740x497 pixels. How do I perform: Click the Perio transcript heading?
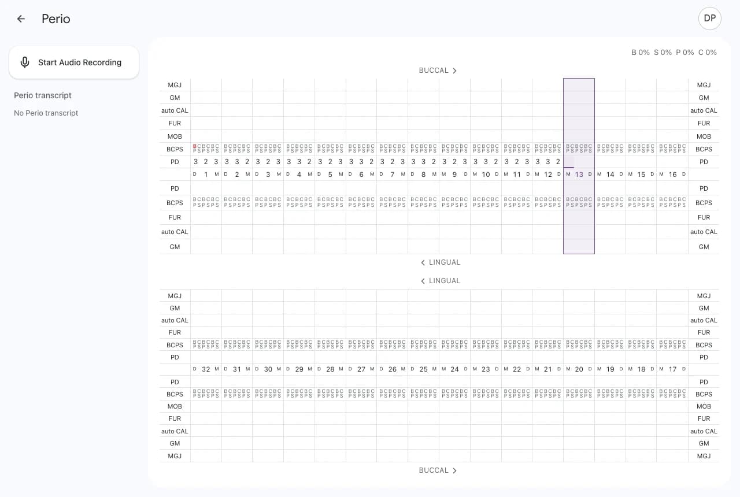coord(43,95)
